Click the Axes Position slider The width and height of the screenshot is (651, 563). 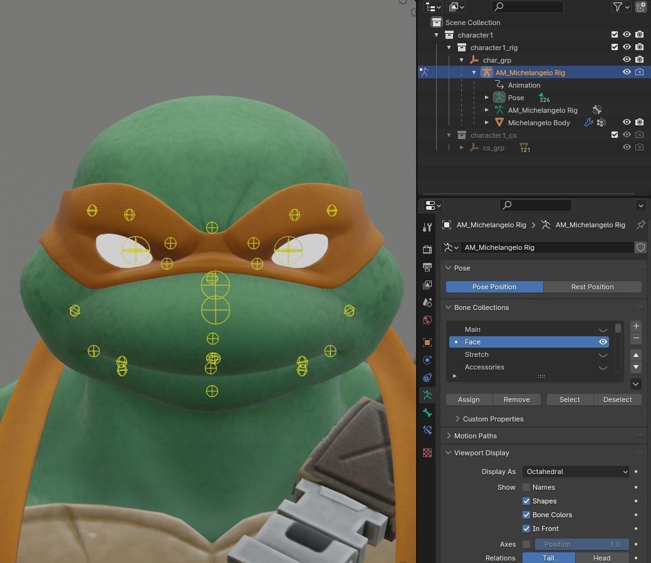pyautogui.click(x=581, y=544)
